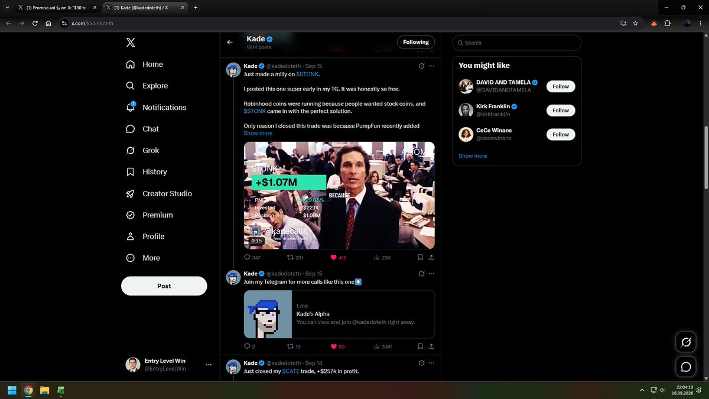
Task: Open more options on the $CATE post
Action: (x=431, y=363)
